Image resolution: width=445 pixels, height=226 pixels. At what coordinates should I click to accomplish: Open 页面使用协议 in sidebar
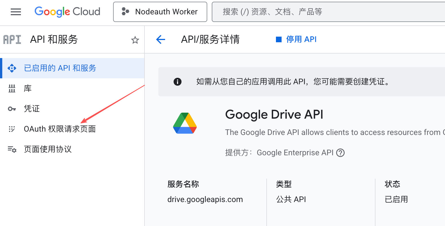(48, 149)
